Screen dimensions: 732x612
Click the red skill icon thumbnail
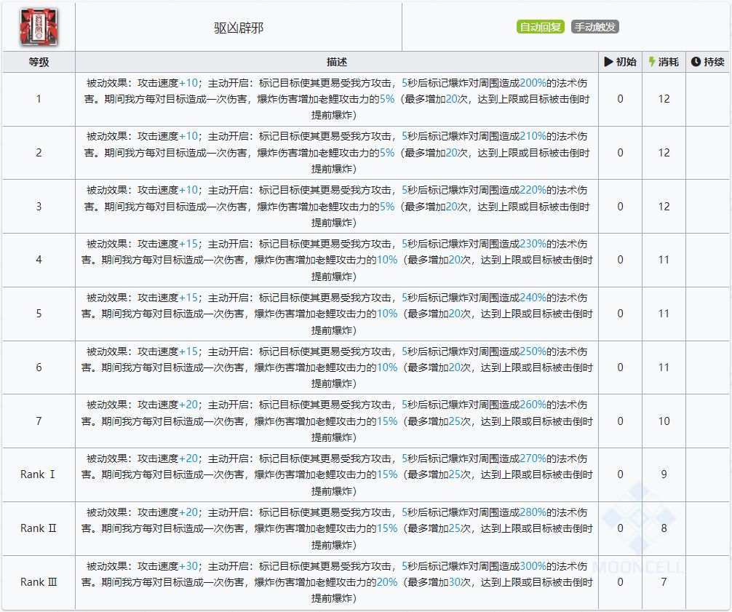point(39,28)
